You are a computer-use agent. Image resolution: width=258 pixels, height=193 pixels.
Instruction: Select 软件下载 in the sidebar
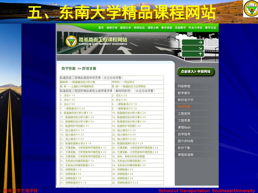pyautogui.click(x=184, y=148)
